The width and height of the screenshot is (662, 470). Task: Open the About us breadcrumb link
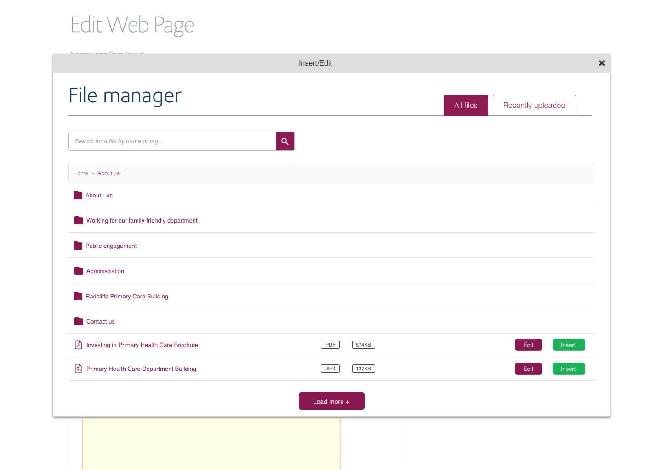pos(108,173)
